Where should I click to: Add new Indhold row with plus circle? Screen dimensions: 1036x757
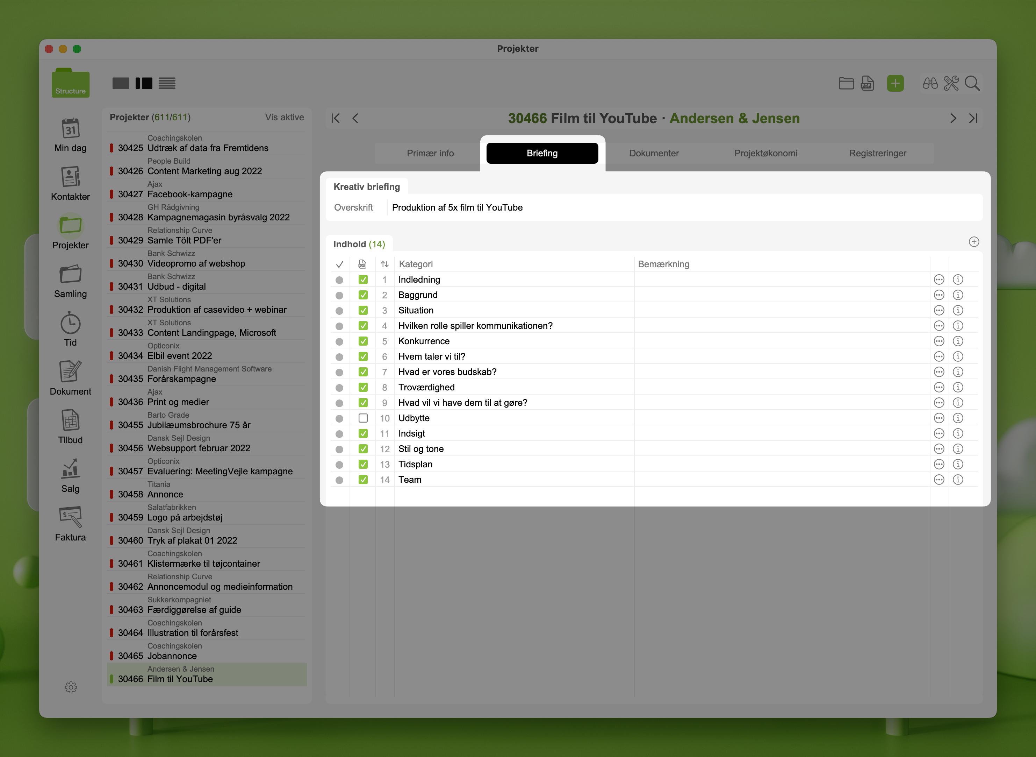tap(974, 242)
